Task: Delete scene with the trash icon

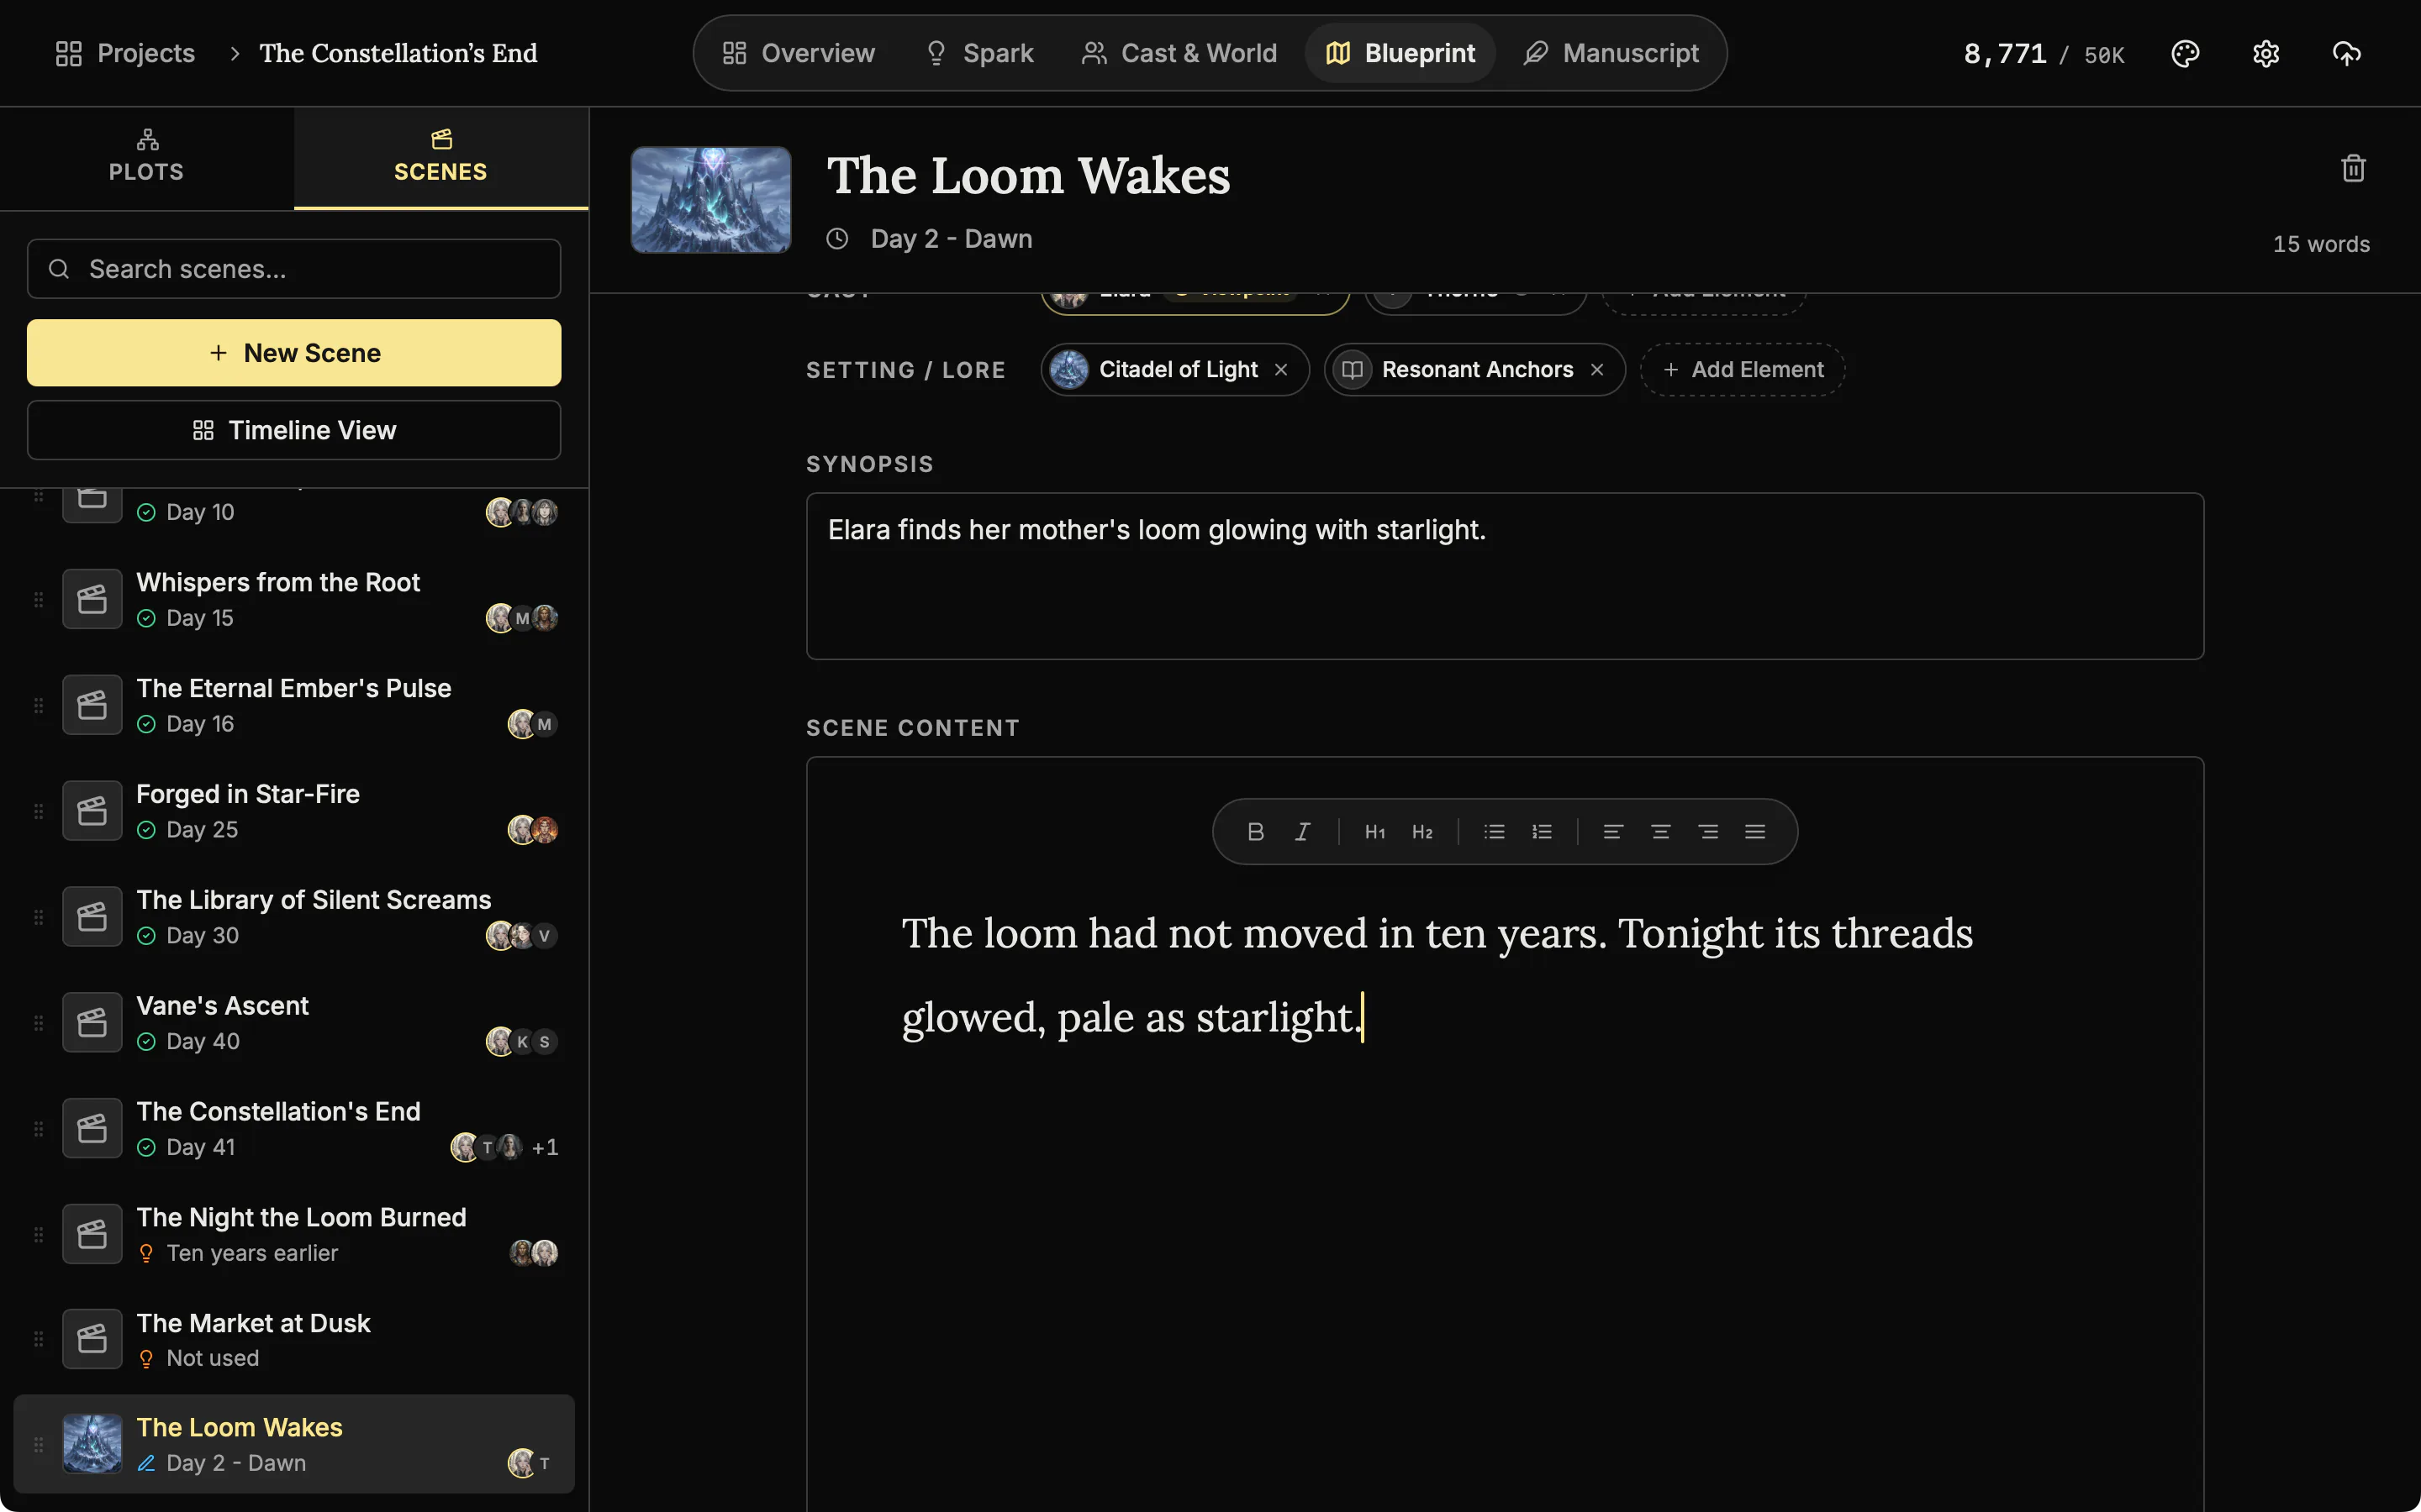Action: click(2353, 168)
